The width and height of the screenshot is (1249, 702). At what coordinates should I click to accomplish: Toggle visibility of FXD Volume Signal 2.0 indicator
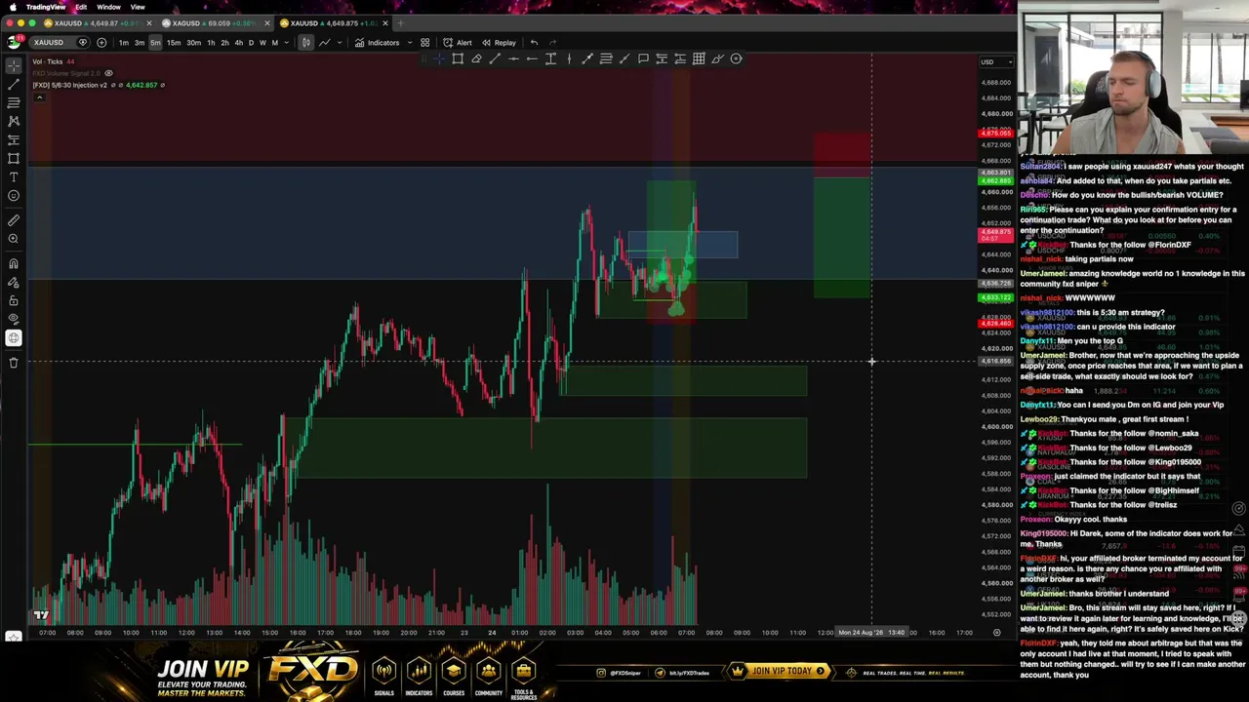pos(108,73)
